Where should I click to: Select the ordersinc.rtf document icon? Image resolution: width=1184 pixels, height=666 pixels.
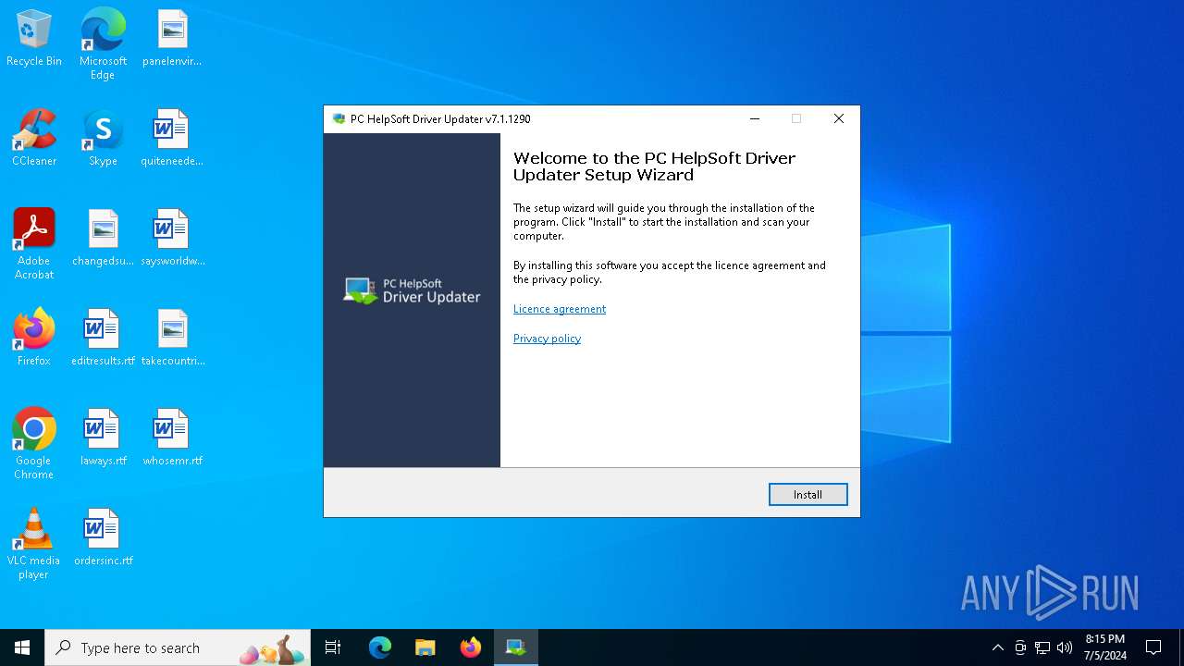[103, 538]
